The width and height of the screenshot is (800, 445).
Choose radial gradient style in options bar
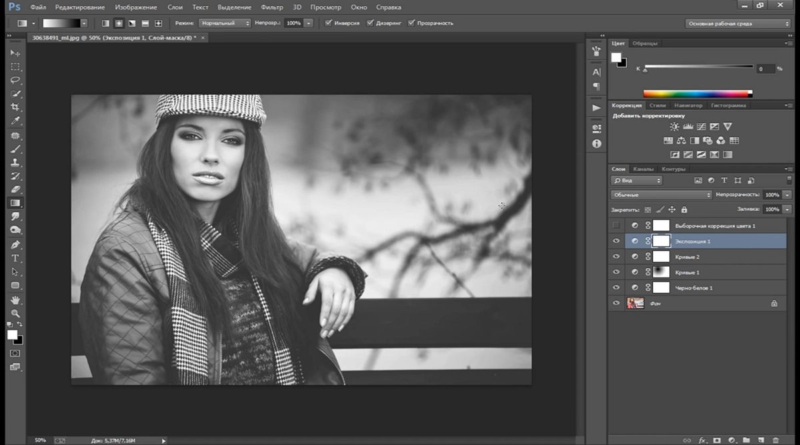click(x=119, y=23)
